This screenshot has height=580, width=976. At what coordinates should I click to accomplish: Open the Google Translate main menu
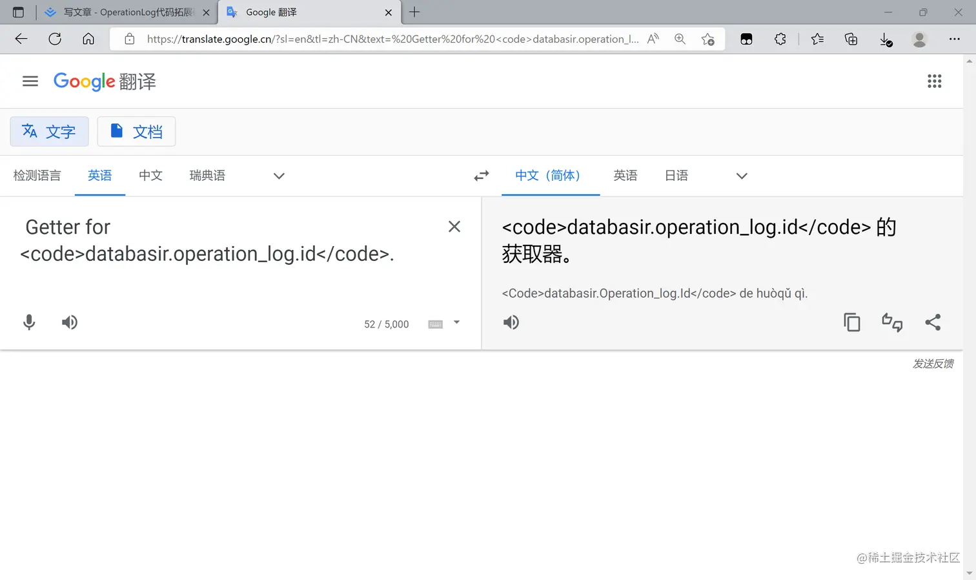click(30, 81)
